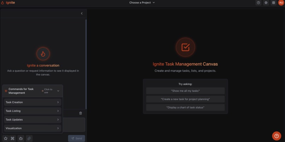Viewport: 285px width, 142px height.
Task: Open the help circle icon in top bar
Action: point(258,2)
